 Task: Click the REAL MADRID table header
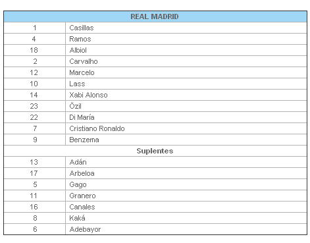155,16
